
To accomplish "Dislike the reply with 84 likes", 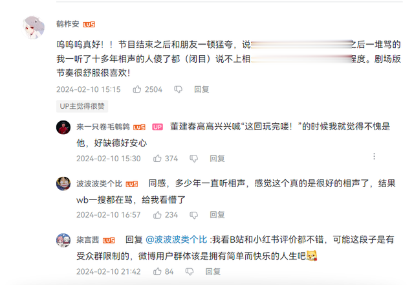I will pos(190,271).
